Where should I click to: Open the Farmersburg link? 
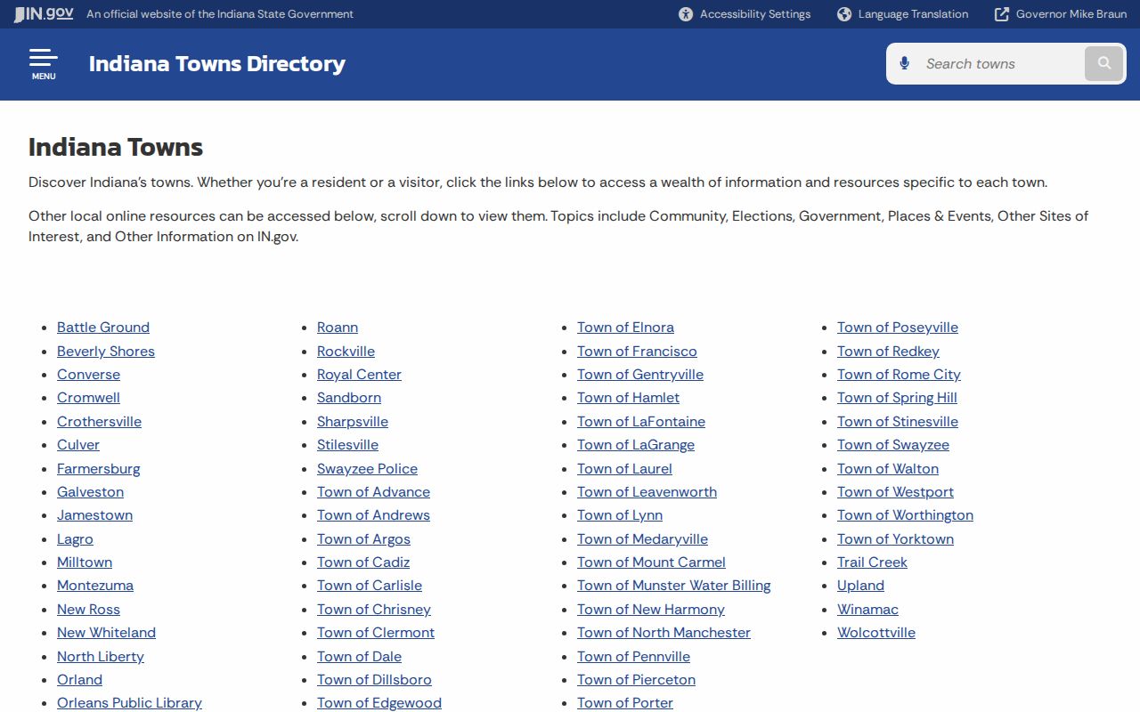pyautogui.click(x=99, y=468)
